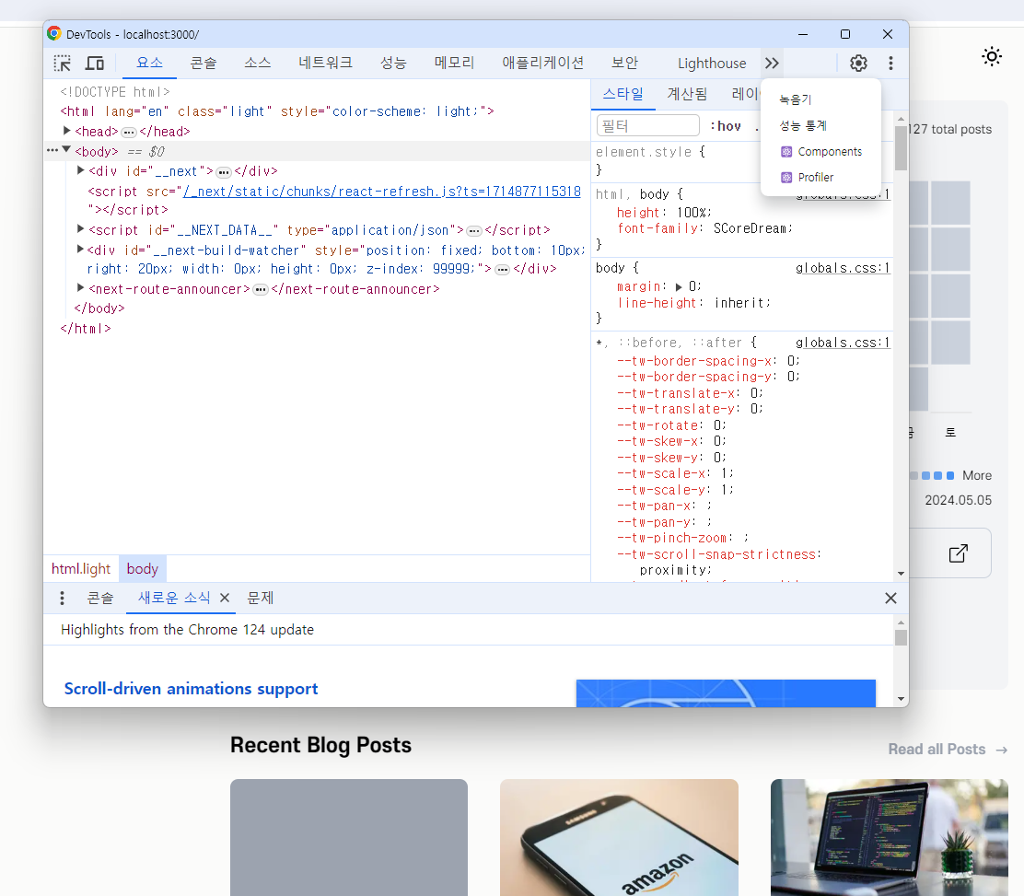Open DevTools settings gear
The height and width of the screenshot is (896, 1024).
858,64
